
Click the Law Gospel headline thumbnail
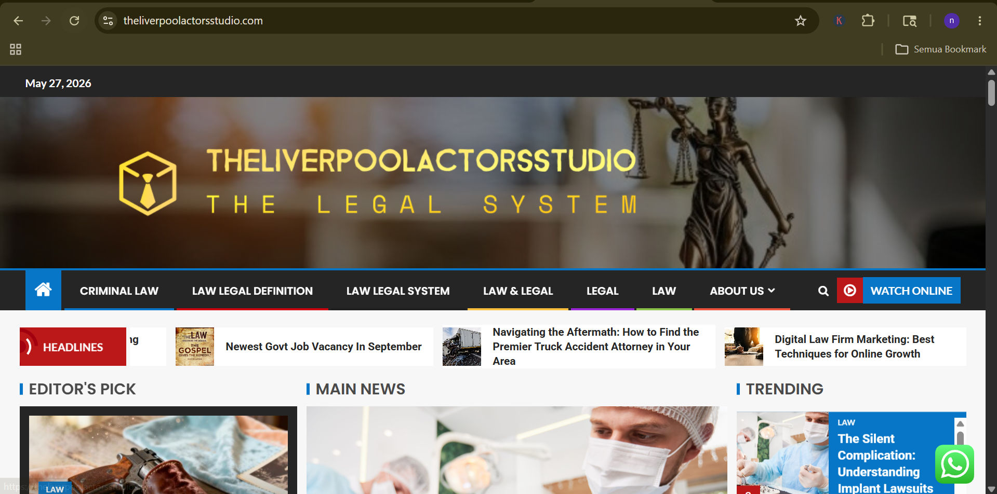pyautogui.click(x=195, y=347)
